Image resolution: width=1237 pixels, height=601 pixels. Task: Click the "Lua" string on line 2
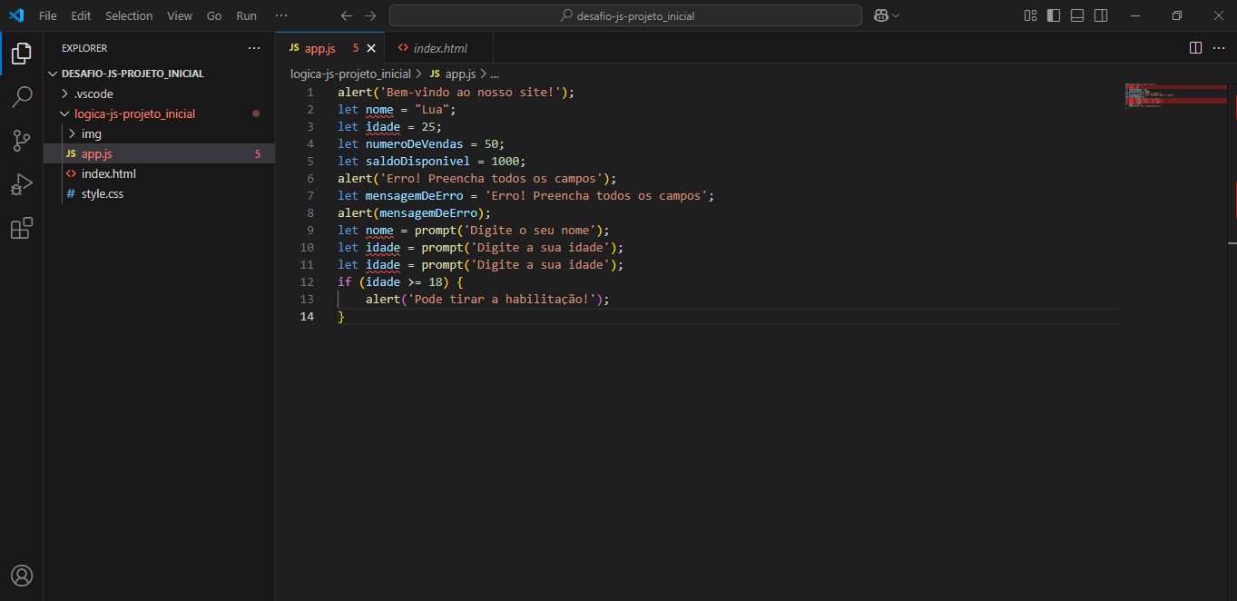tap(431, 109)
